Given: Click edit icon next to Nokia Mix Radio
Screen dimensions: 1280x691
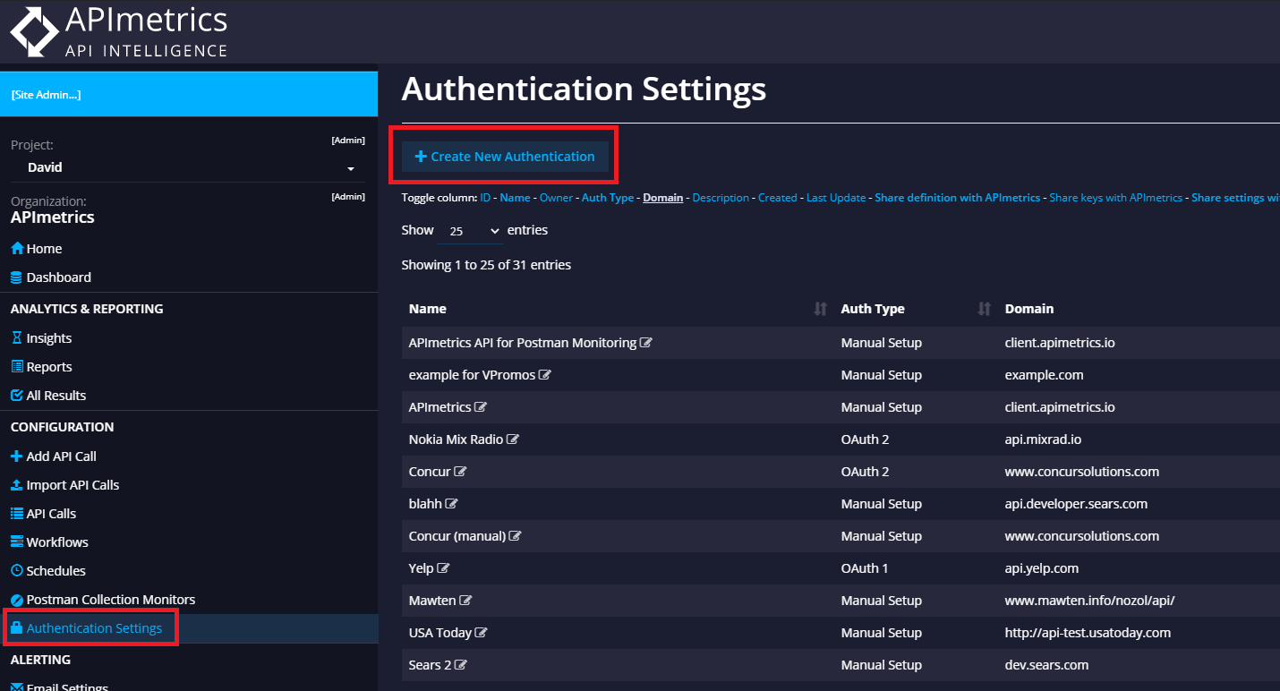Looking at the screenshot, I should (513, 439).
